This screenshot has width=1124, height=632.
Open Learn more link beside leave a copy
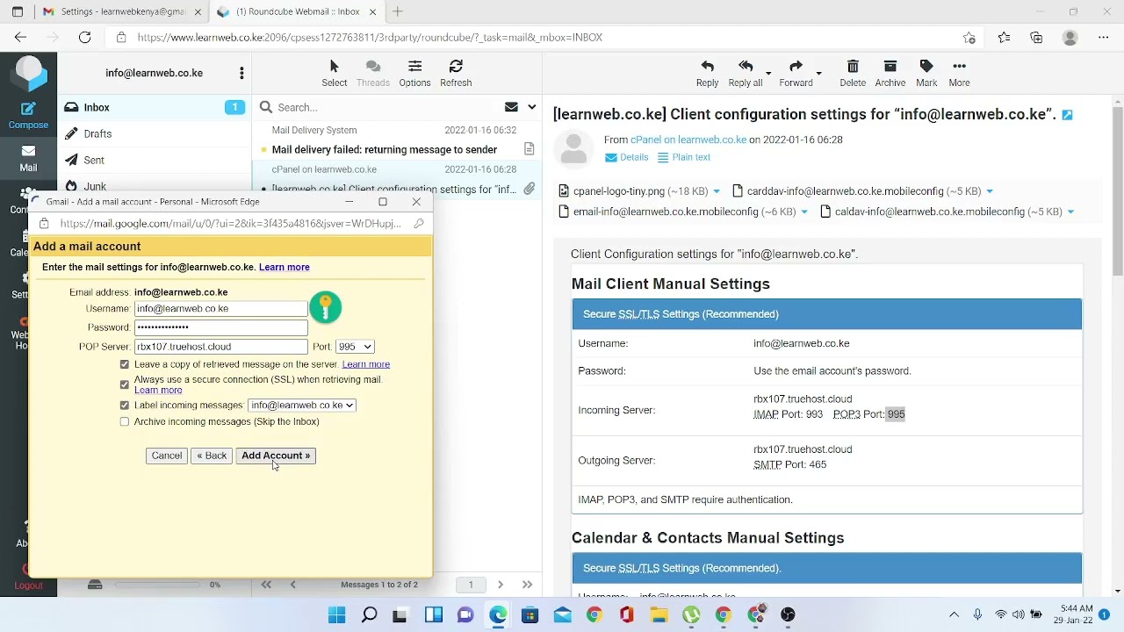click(x=365, y=364)
